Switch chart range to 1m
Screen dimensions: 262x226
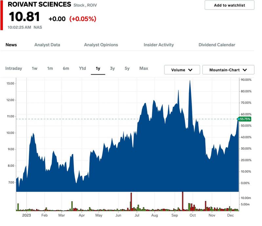click(x=50, y=68)
